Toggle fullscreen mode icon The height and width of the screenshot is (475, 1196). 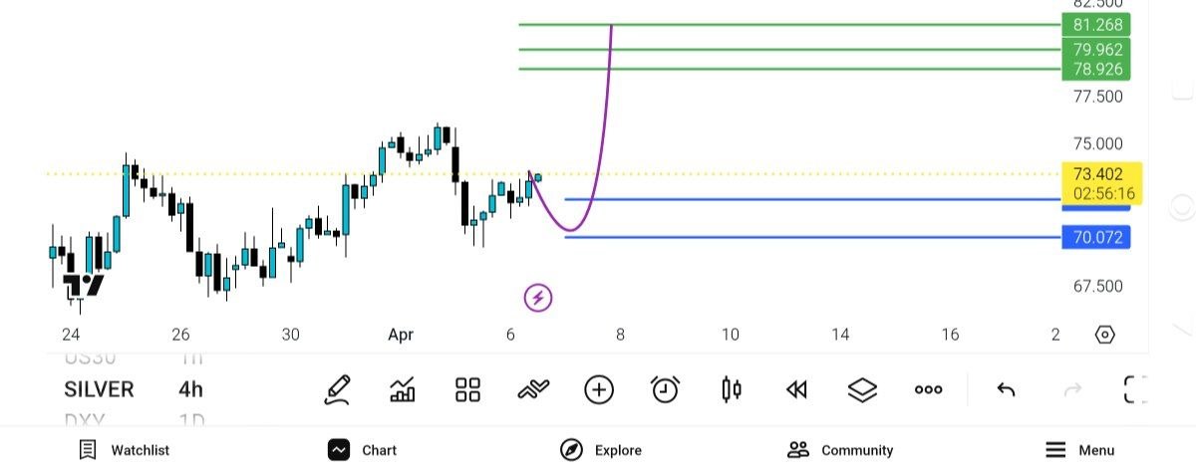coord(1135,389)
